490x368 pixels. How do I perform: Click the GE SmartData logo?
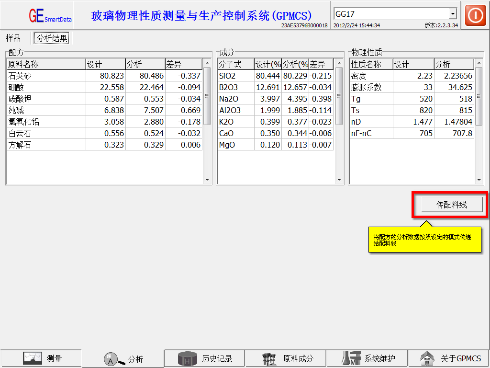[x=50, y=15]
